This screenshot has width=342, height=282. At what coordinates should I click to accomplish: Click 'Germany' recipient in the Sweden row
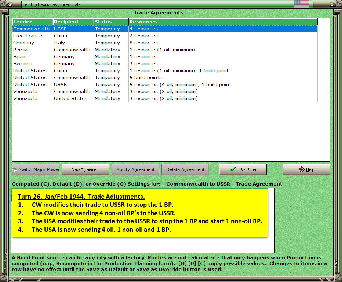[x=73, y=64]
